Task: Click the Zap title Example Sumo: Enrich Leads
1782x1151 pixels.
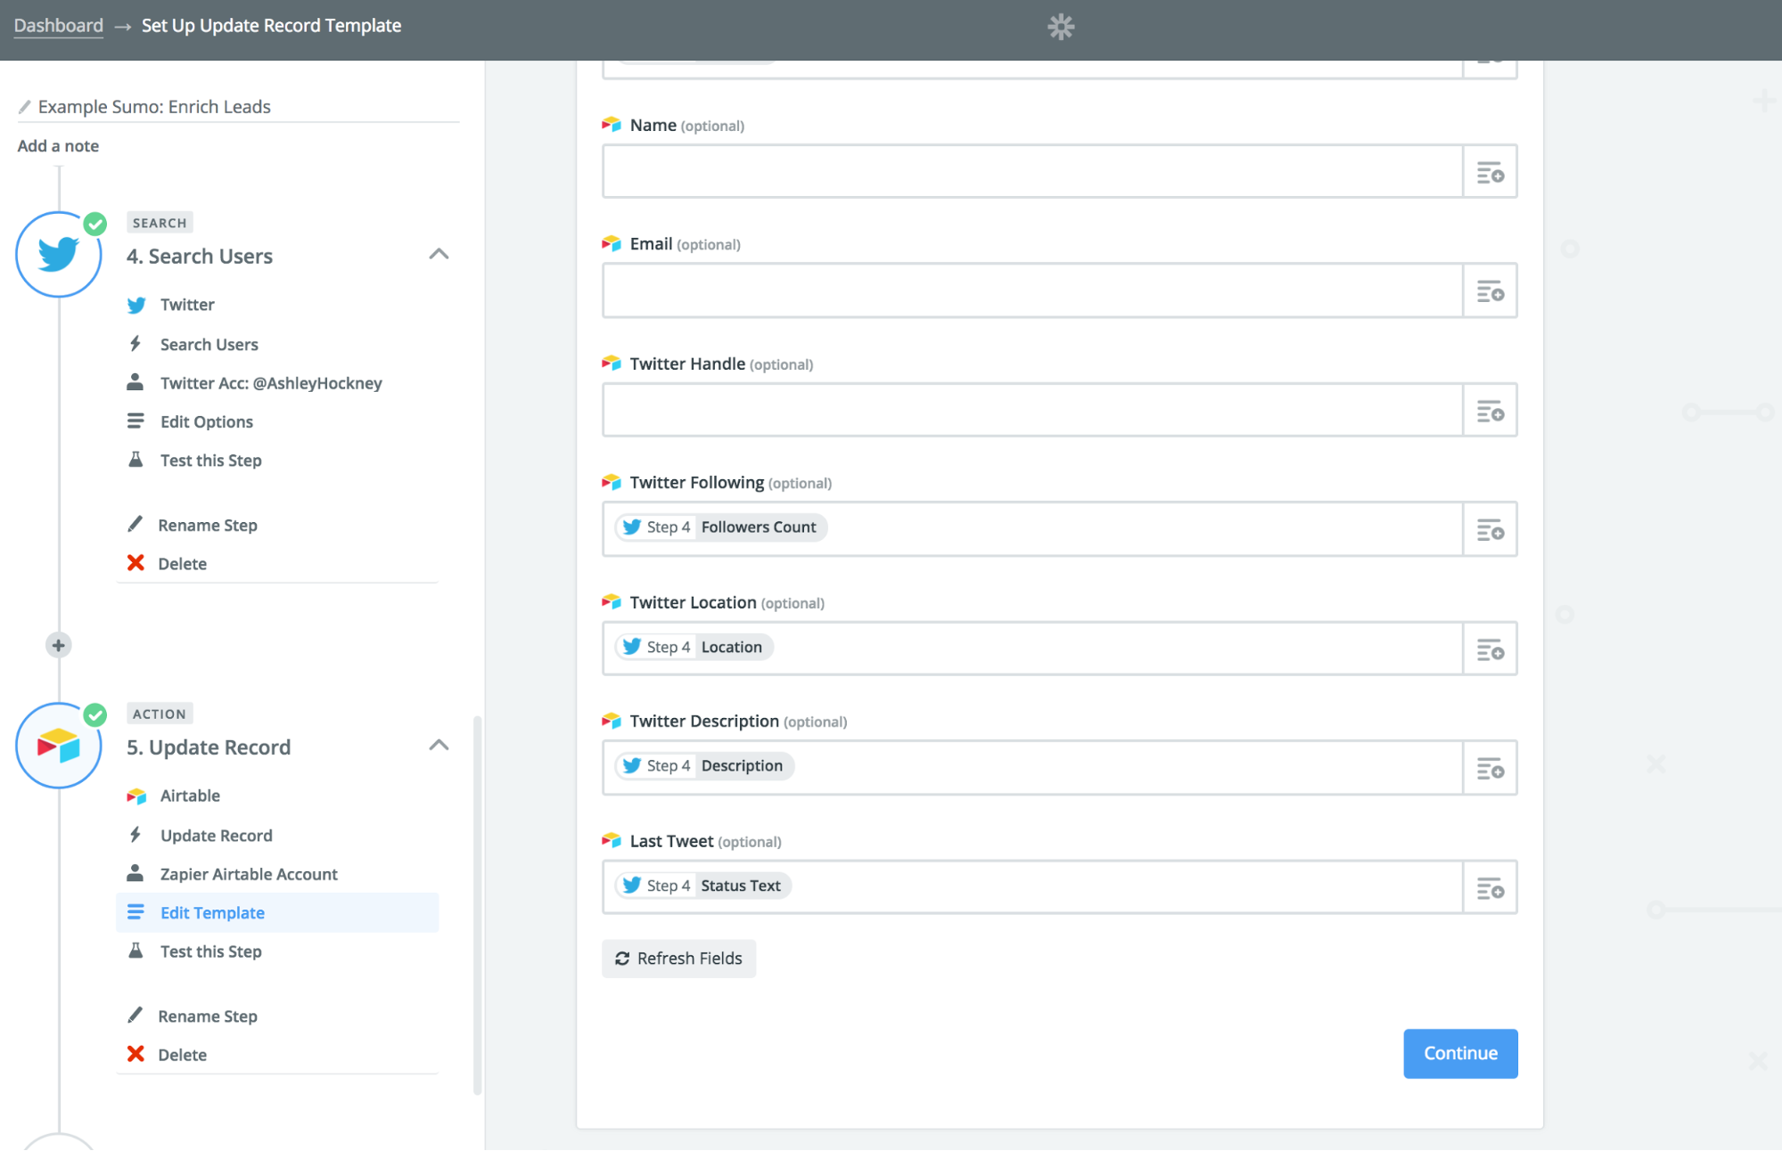Action: pyautogui.click(x=154, y=107)
